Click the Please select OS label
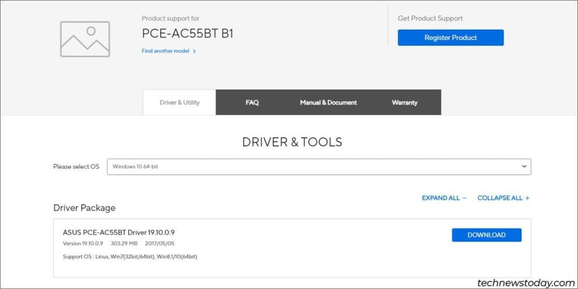 tap(76, 167)
